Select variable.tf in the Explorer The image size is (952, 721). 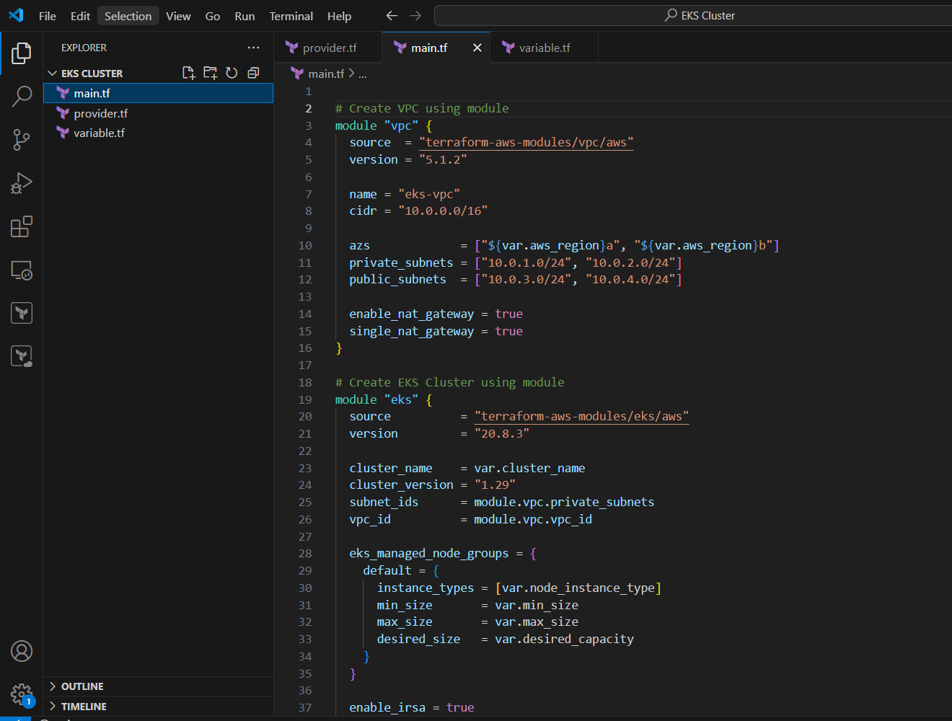click(x=159, y=133)
